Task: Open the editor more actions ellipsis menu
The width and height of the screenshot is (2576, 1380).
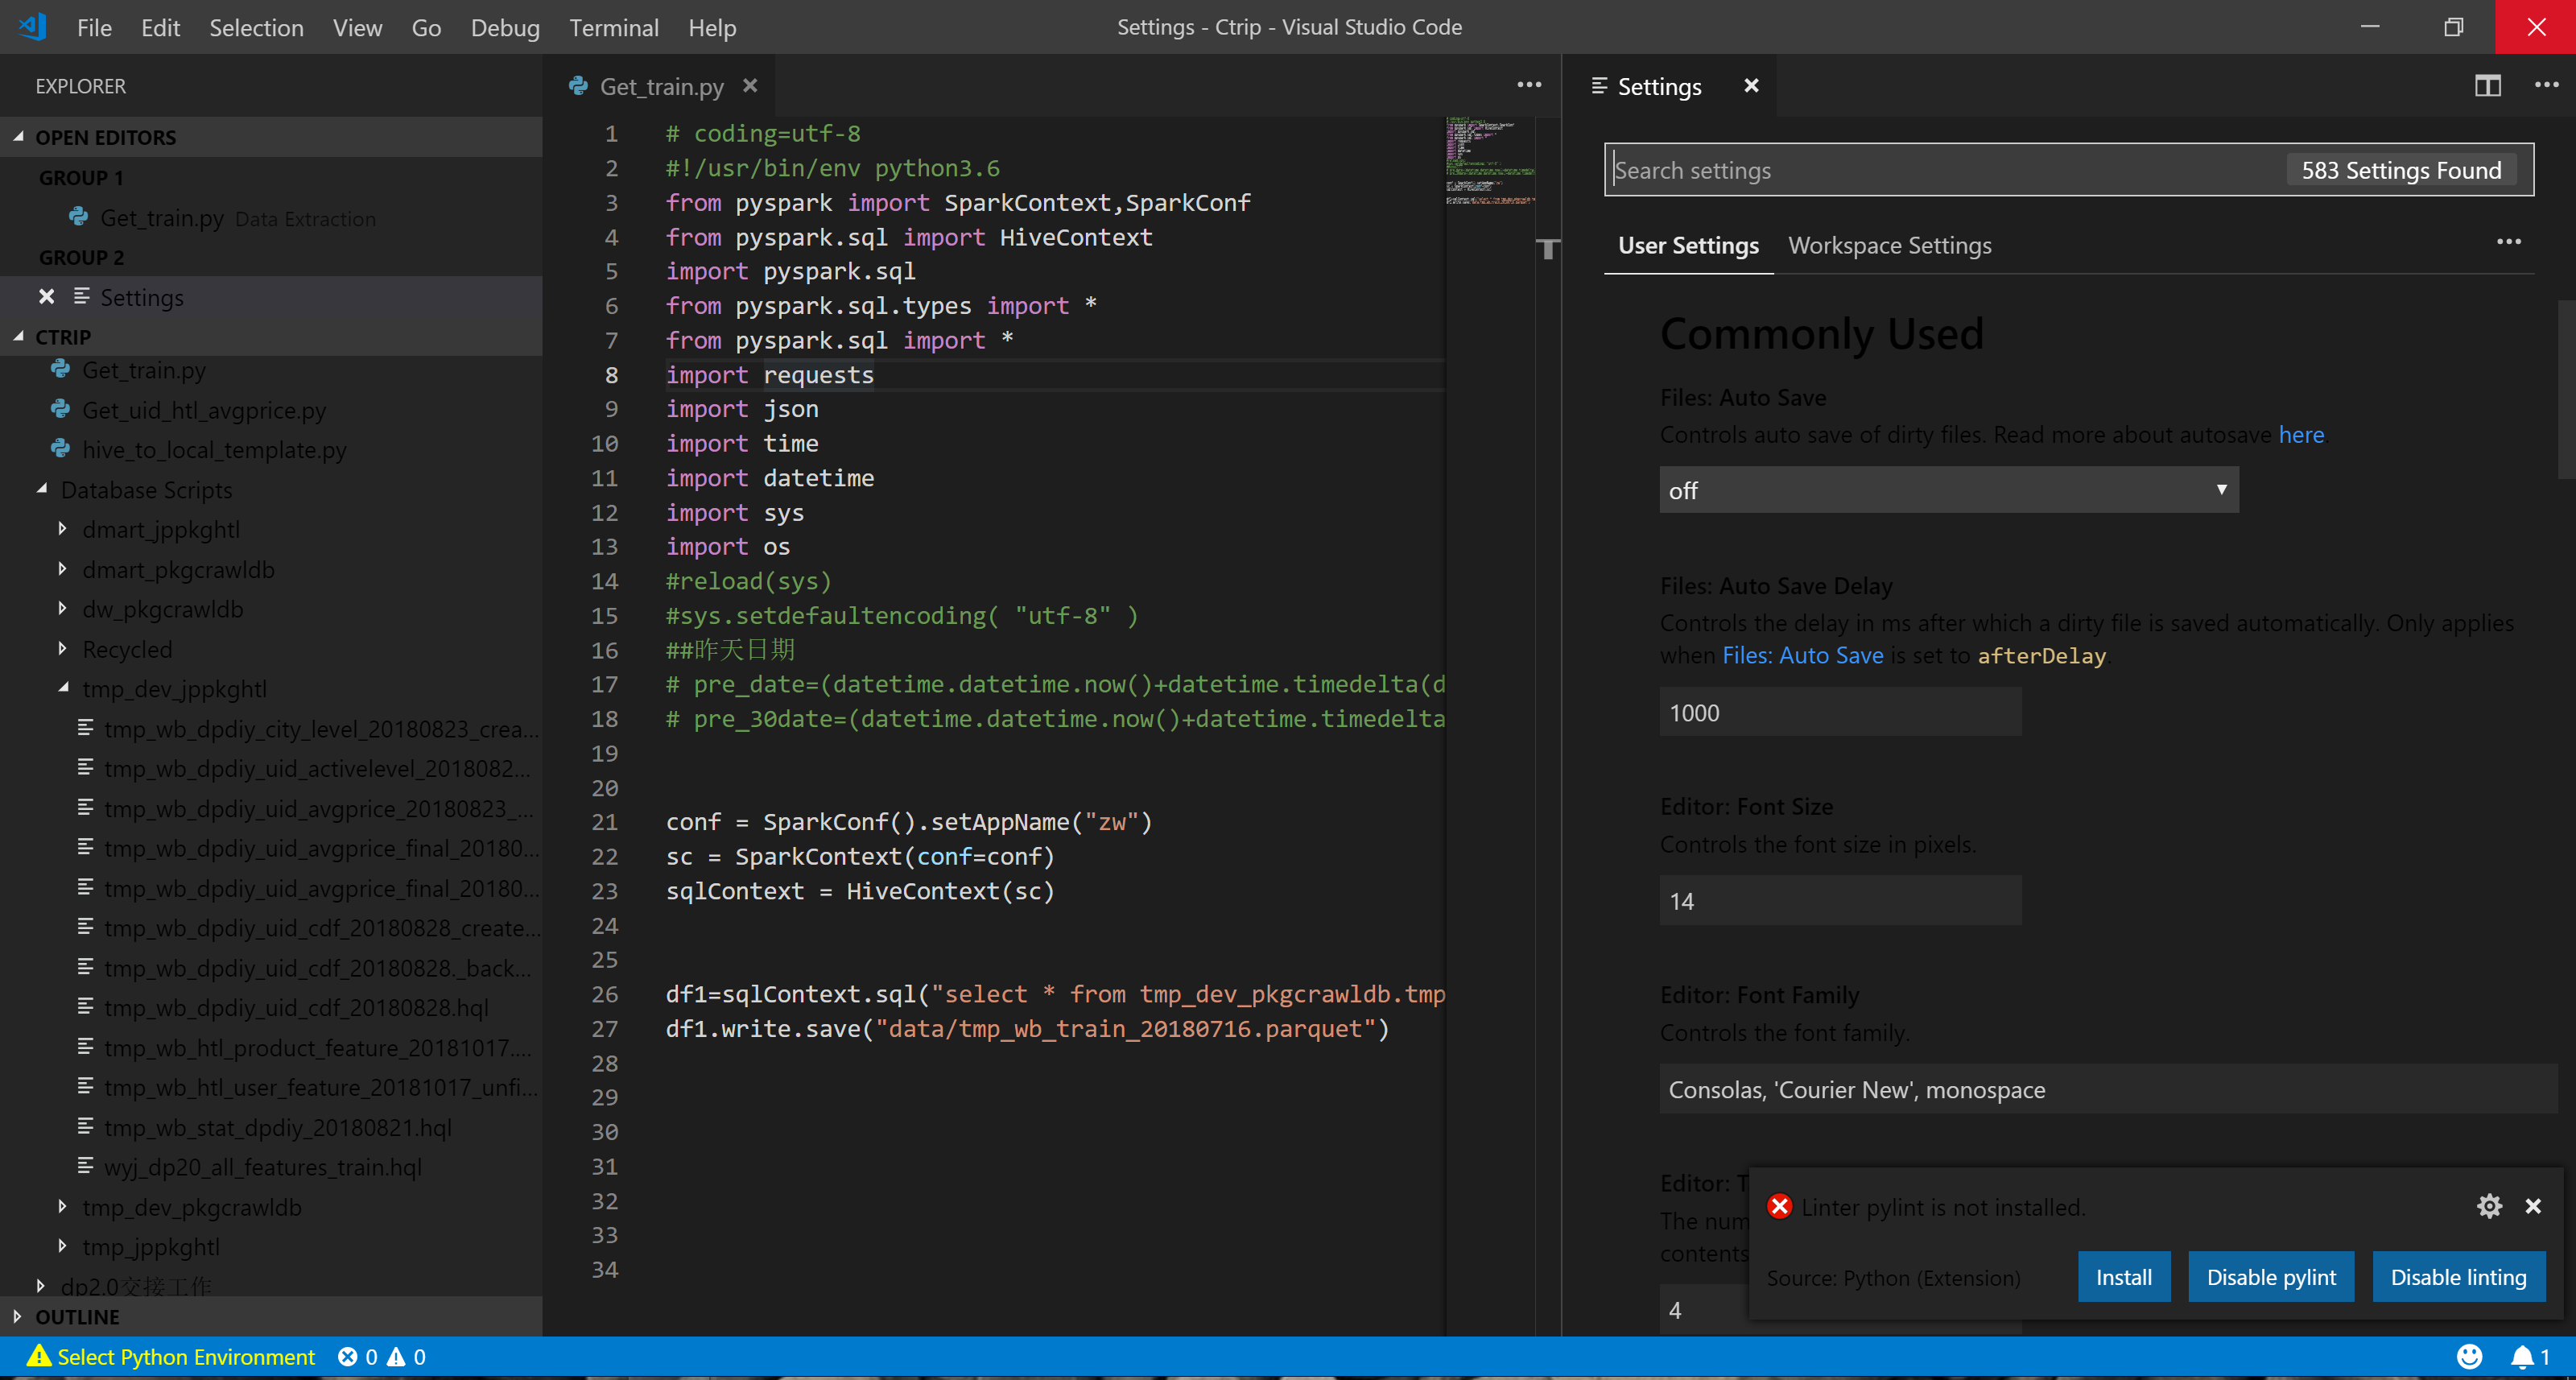Action: pyautogui.click(x=1529, y=86)
